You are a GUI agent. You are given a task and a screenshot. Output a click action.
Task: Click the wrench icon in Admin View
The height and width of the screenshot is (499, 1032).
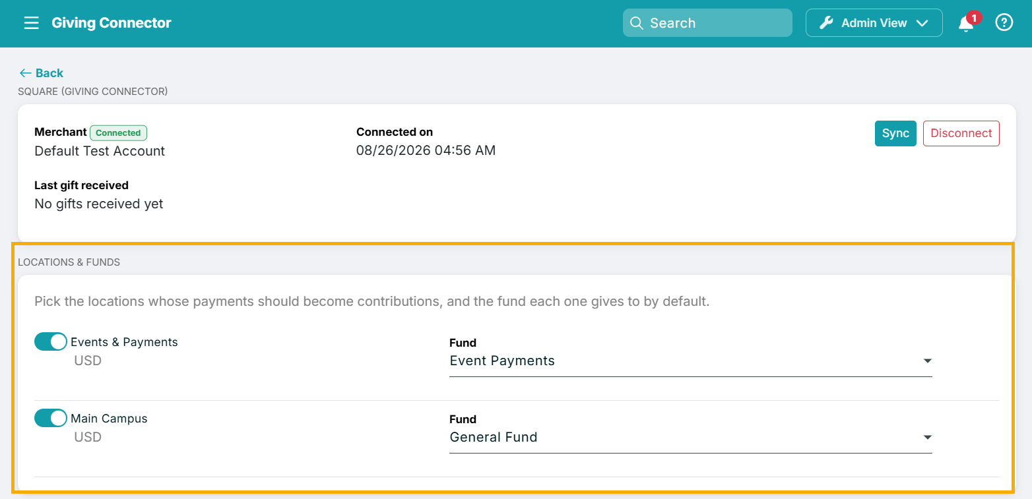825,23
